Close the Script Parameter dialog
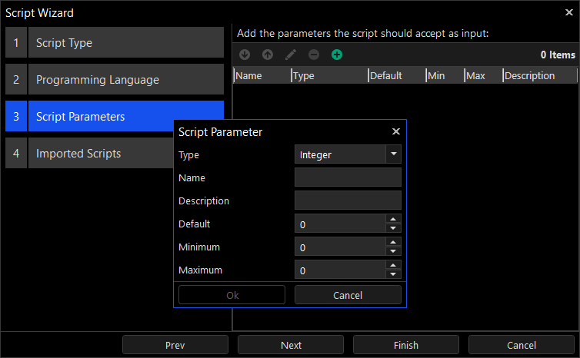 pyautogui.click(x=396, y=131)
